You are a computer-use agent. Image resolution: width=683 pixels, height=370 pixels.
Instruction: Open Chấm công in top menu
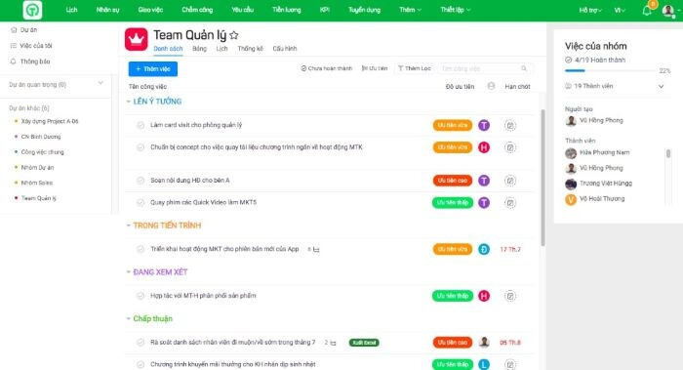[x=197, y=10]
